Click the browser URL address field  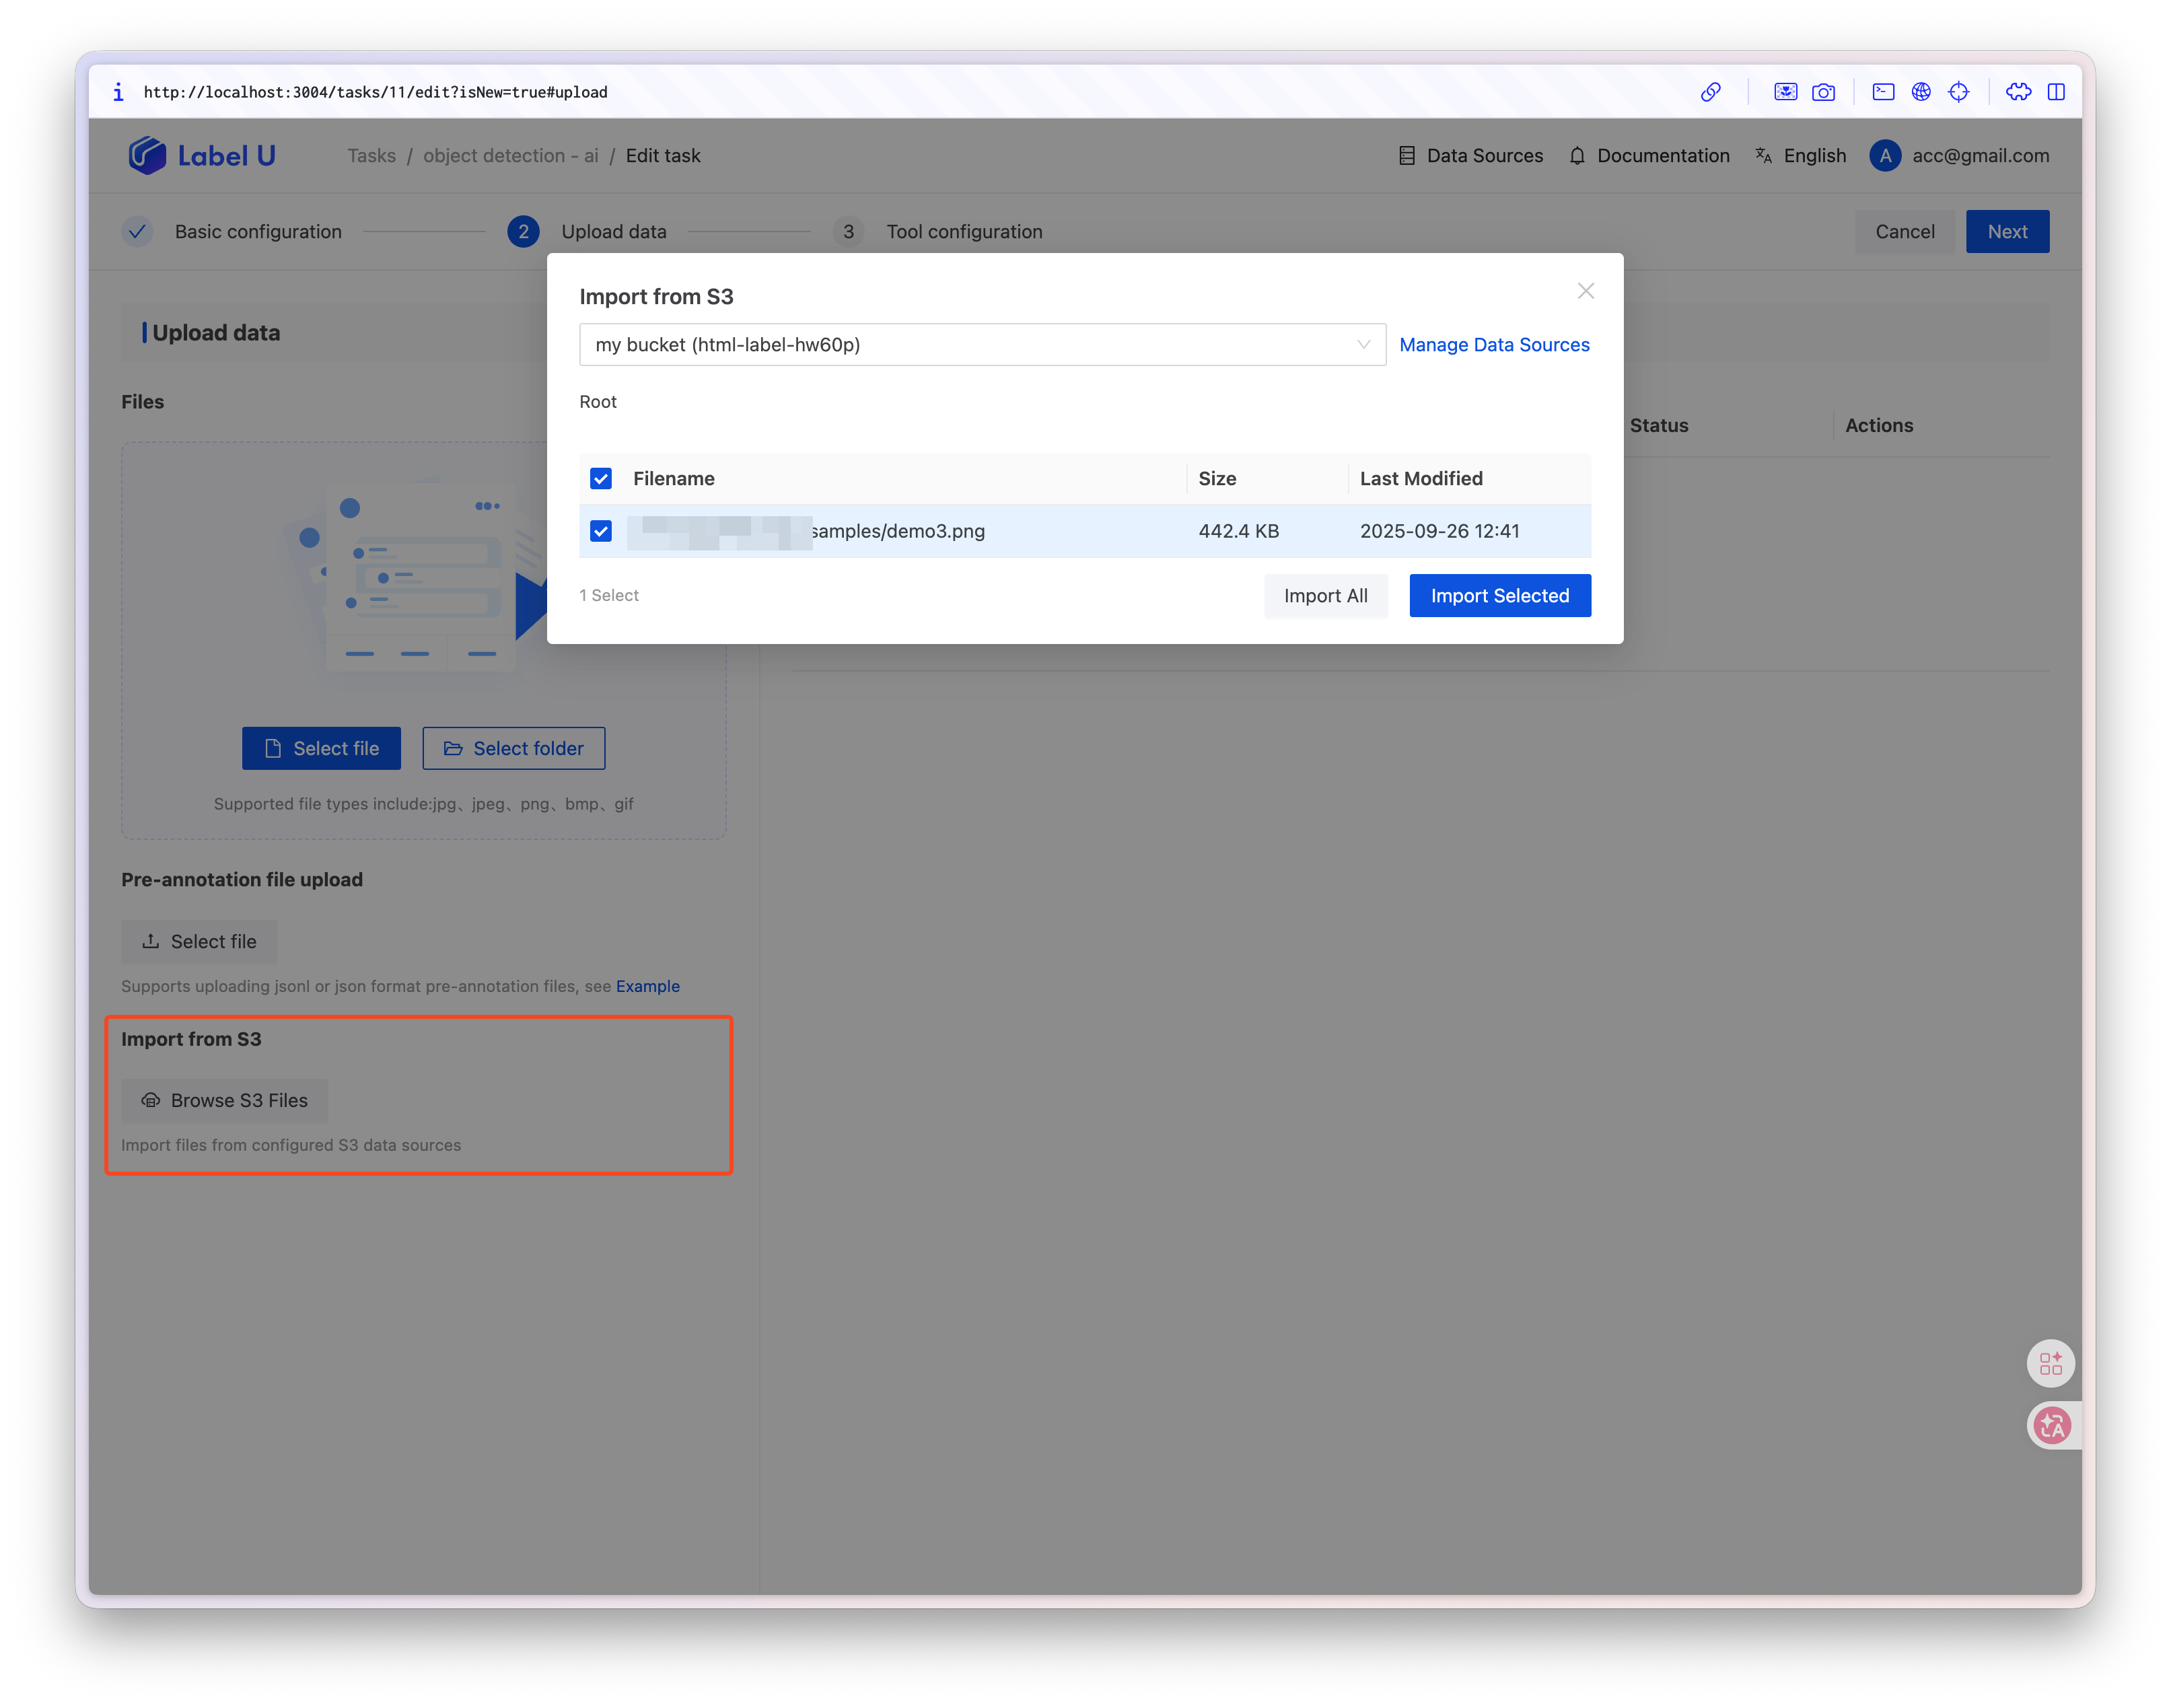(x=375, y=92)
